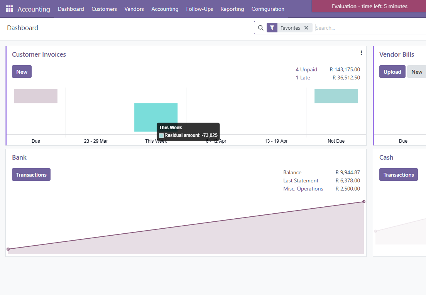Open the 4 Unpaid invoices link
Viewport: 426px width, 295px height.
[306, 69]
